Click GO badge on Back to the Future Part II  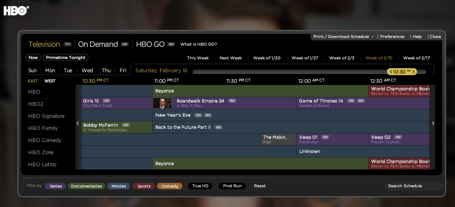[x=218, y=128]
